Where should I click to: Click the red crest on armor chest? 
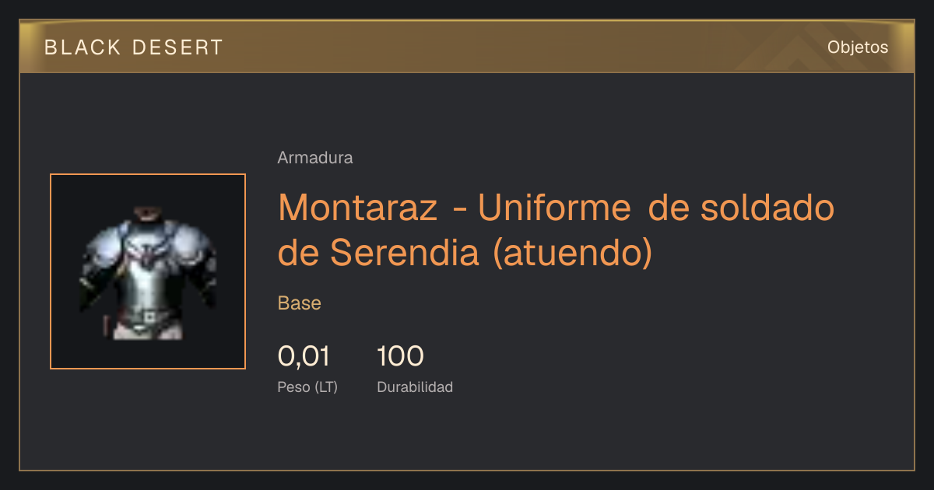tap(149, 253)
